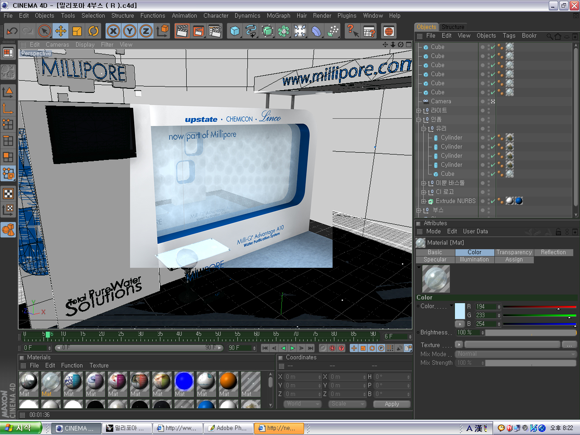Open the Illumination material tab
This screenshot has height=435, width=580.
coord(474,260)
